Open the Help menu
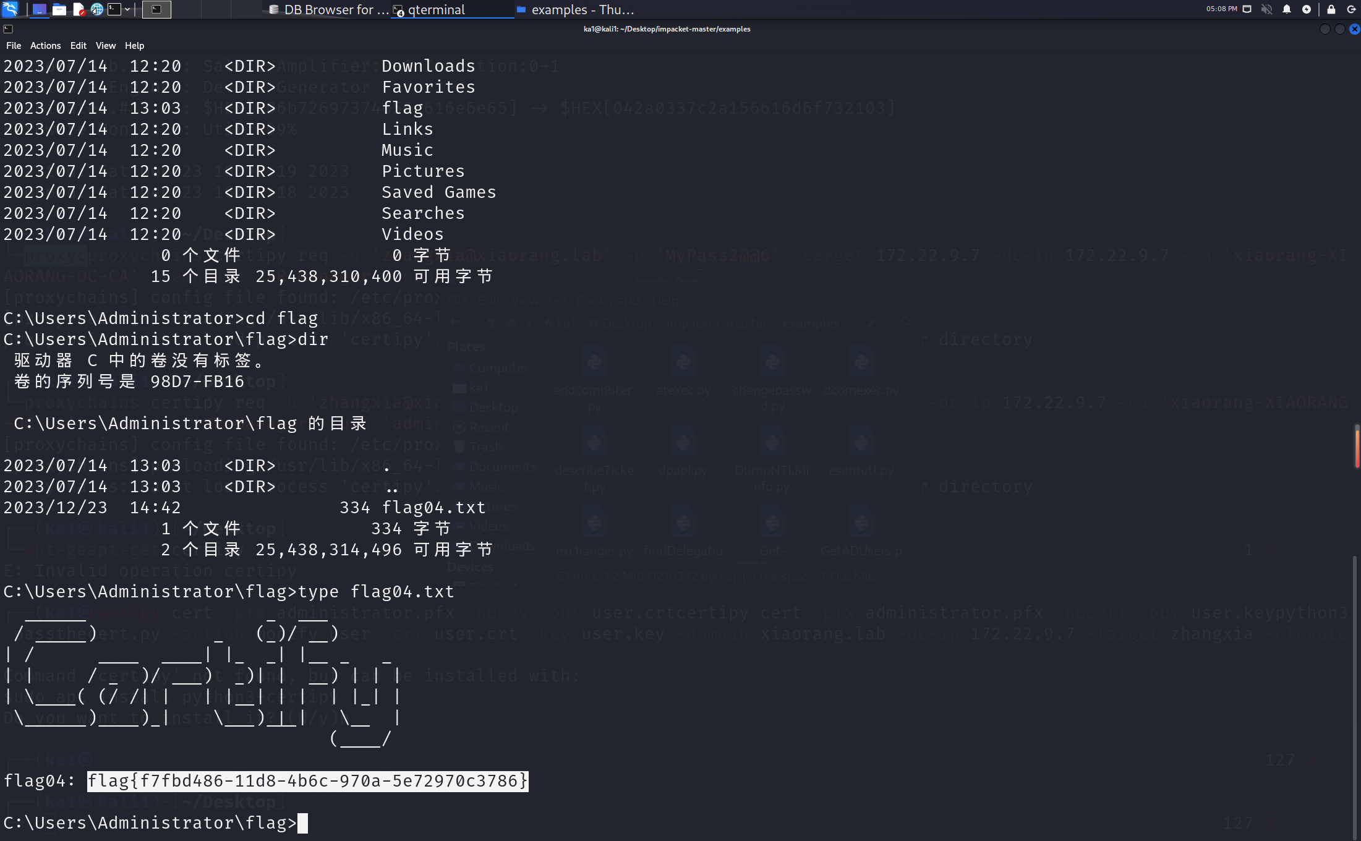The image size is (1361, 841). 135,46
